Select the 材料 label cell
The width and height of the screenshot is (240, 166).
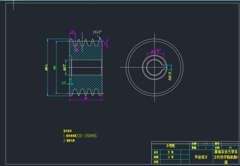coord(217,148)
